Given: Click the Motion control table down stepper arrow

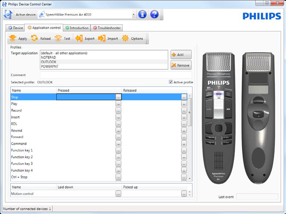Looking at the screenshot, I should tap(190, 195).
